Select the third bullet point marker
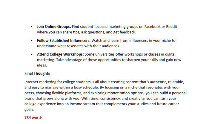209x124 pixels. [32, 54]
